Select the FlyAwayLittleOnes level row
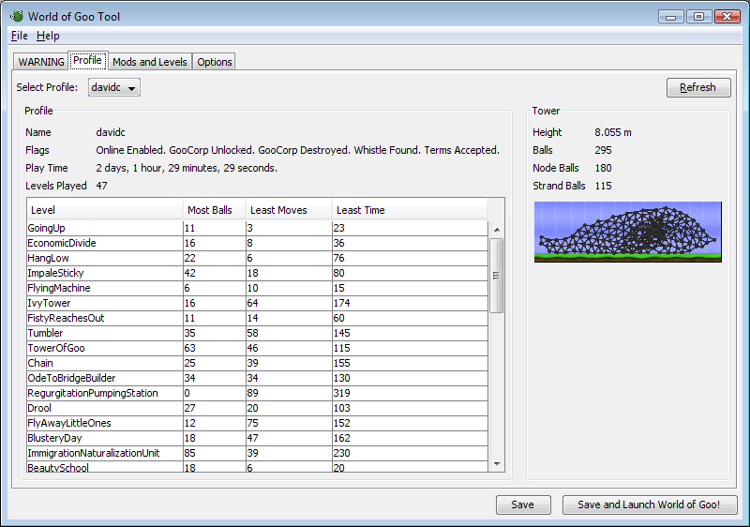 (257, 423)
